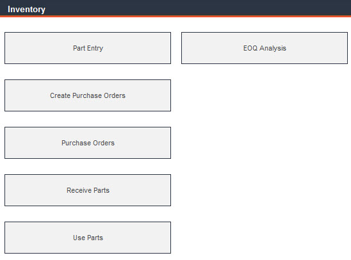
Task: Open the Part Entry screen
Action: pyautogui.click(x=88, y=48)
